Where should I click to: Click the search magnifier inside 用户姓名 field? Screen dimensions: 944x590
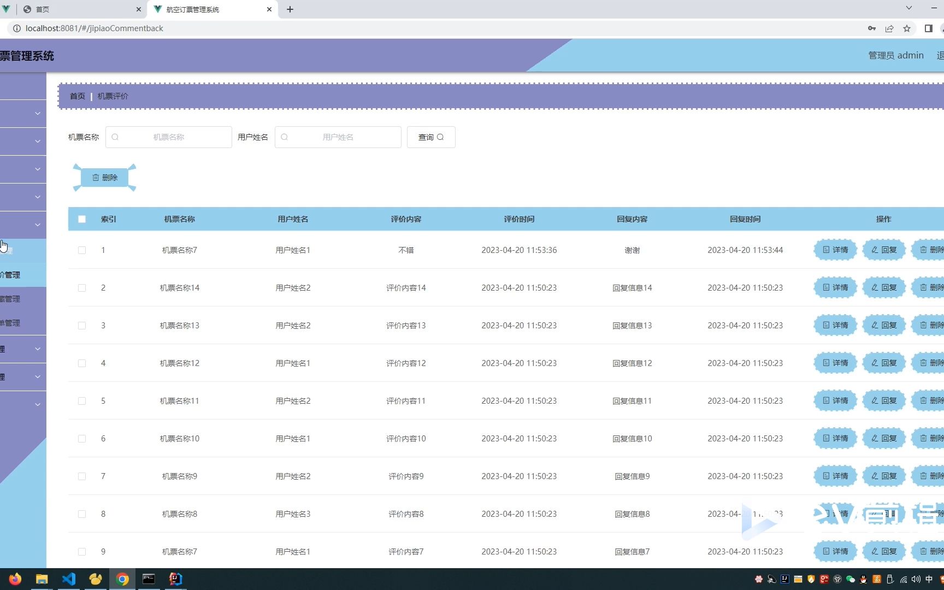point(285,137)
